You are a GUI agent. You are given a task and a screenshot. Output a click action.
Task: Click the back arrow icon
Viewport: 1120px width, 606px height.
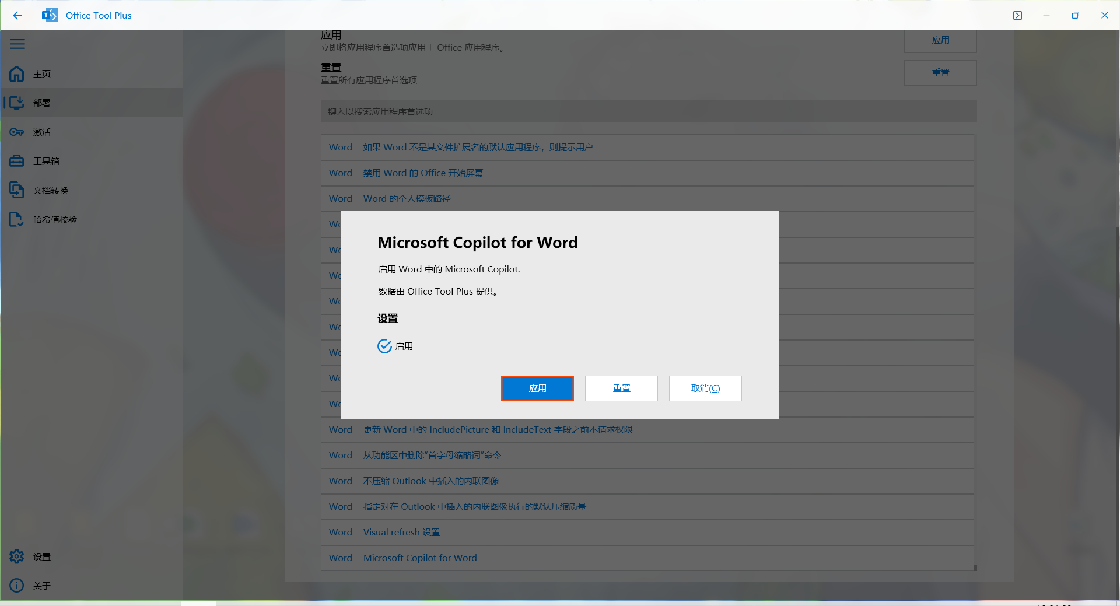point(17,16)
